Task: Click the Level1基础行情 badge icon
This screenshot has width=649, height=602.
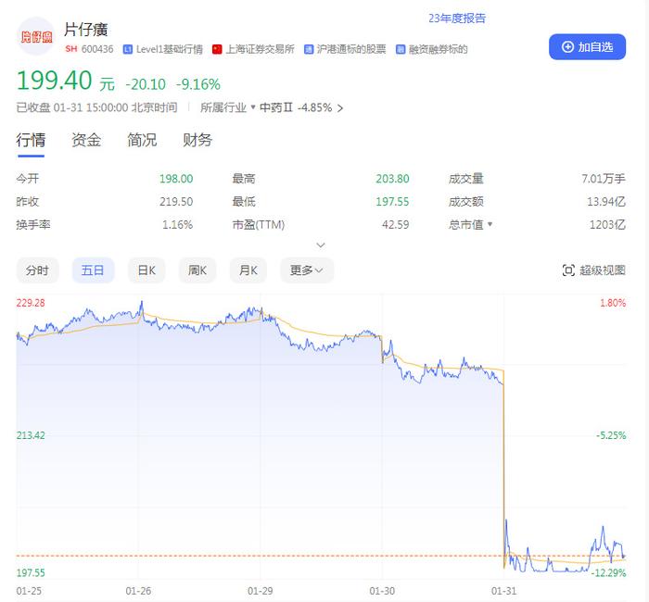Action: coord(128,49)
